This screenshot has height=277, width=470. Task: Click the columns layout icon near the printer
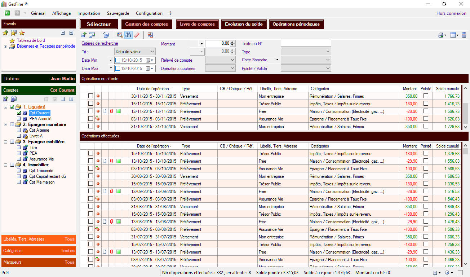pyautogui.click(x=453, y=35)
